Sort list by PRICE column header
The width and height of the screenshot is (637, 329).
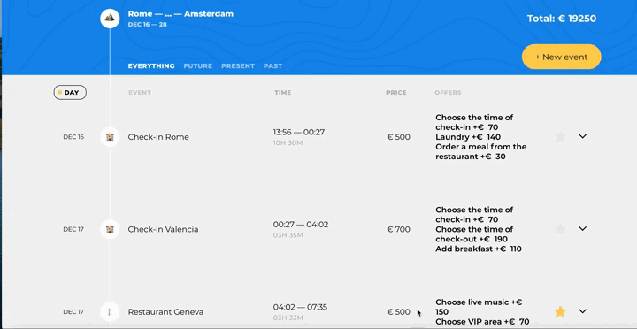tap(396, 93)
